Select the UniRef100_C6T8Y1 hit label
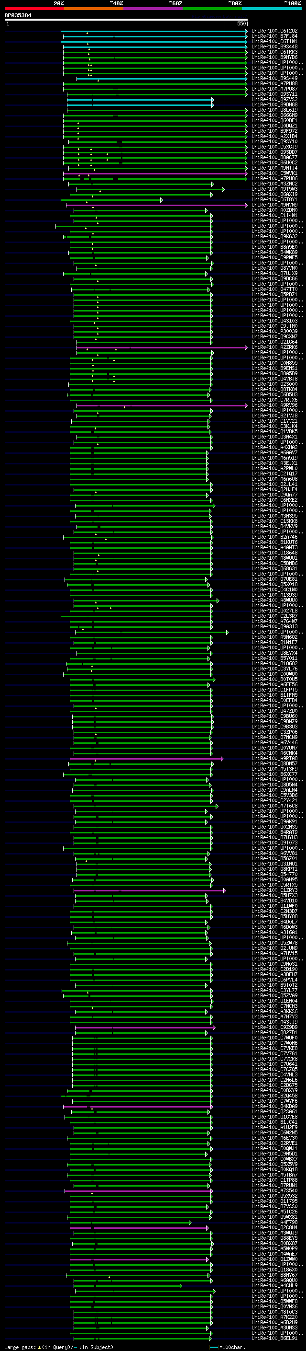306x1351 pixels. pyautogui.click(x=274, y=200)
